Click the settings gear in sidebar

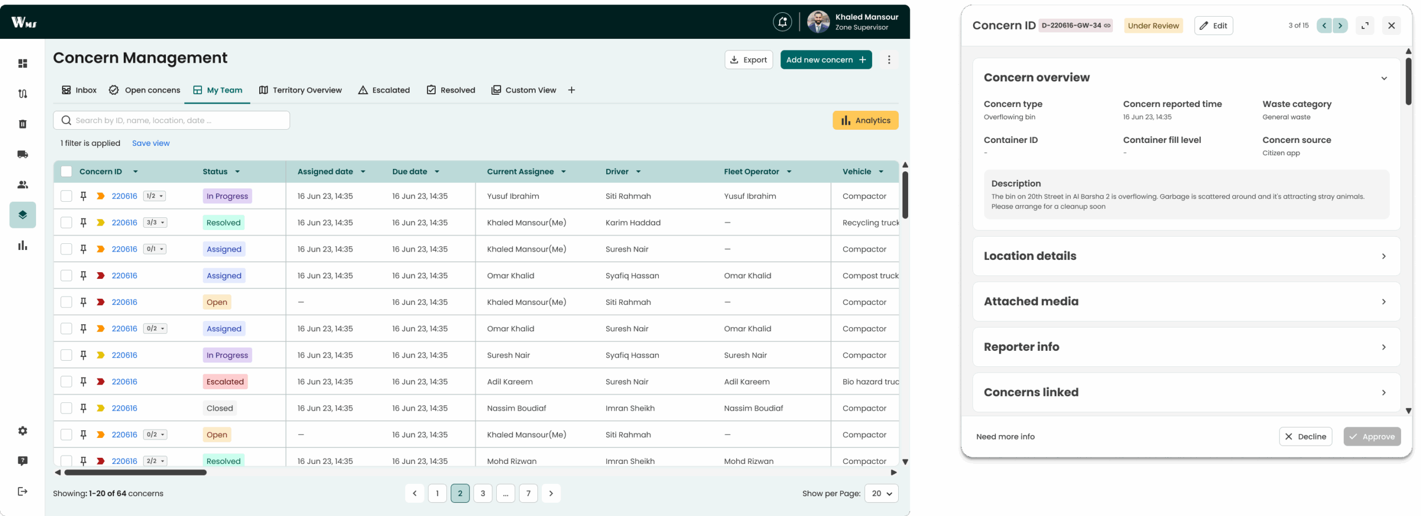(23, 431)
